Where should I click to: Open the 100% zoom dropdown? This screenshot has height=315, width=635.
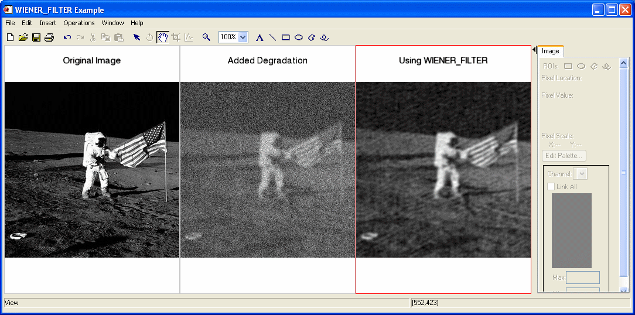coord(243,37)
